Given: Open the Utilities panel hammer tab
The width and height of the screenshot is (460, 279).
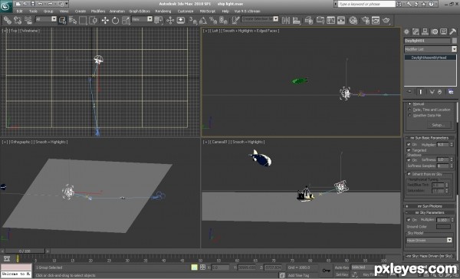Looking at the screenshot, I should 452,31.
